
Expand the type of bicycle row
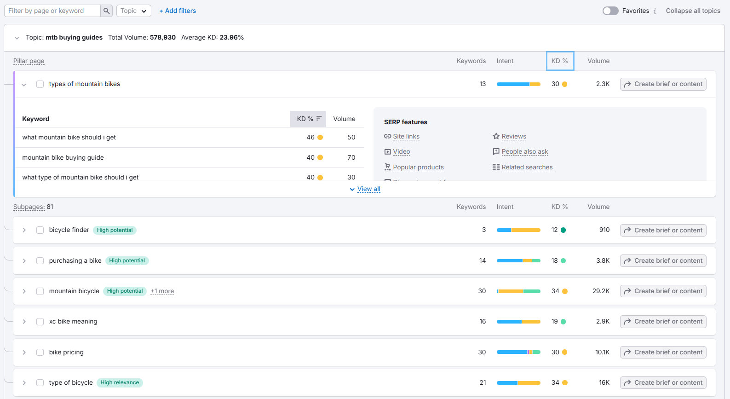click(24, 383)
